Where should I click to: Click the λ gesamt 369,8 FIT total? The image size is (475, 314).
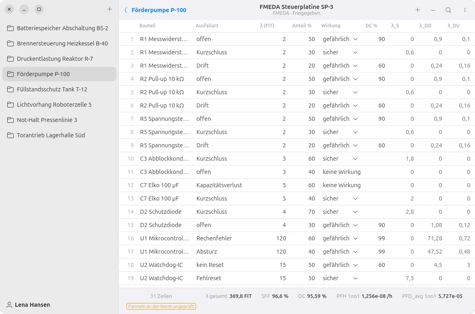(x=228, y=296)
